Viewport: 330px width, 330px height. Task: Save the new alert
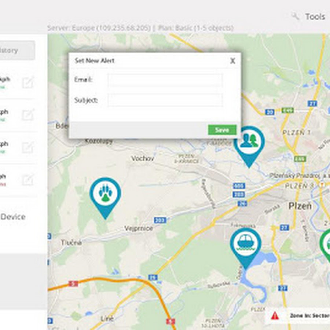(x=222, y=130)
